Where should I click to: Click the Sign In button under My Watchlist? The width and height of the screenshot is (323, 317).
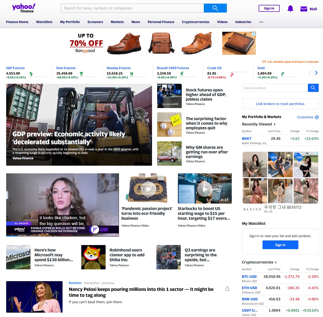[280, 245]
